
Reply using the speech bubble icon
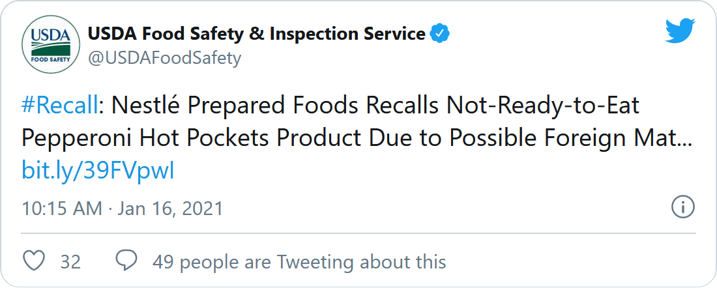(x=126, y=261)
